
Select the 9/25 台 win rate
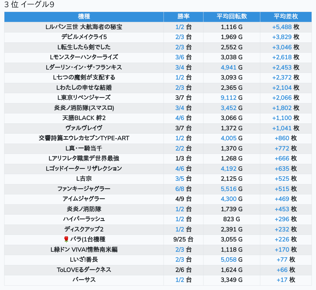184,240
